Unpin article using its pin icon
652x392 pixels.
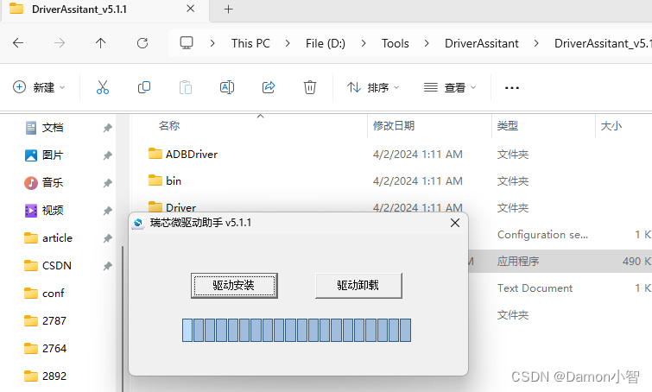click(107, 238)
